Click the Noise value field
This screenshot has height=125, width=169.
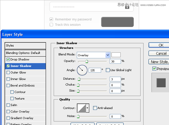[115, 116]
